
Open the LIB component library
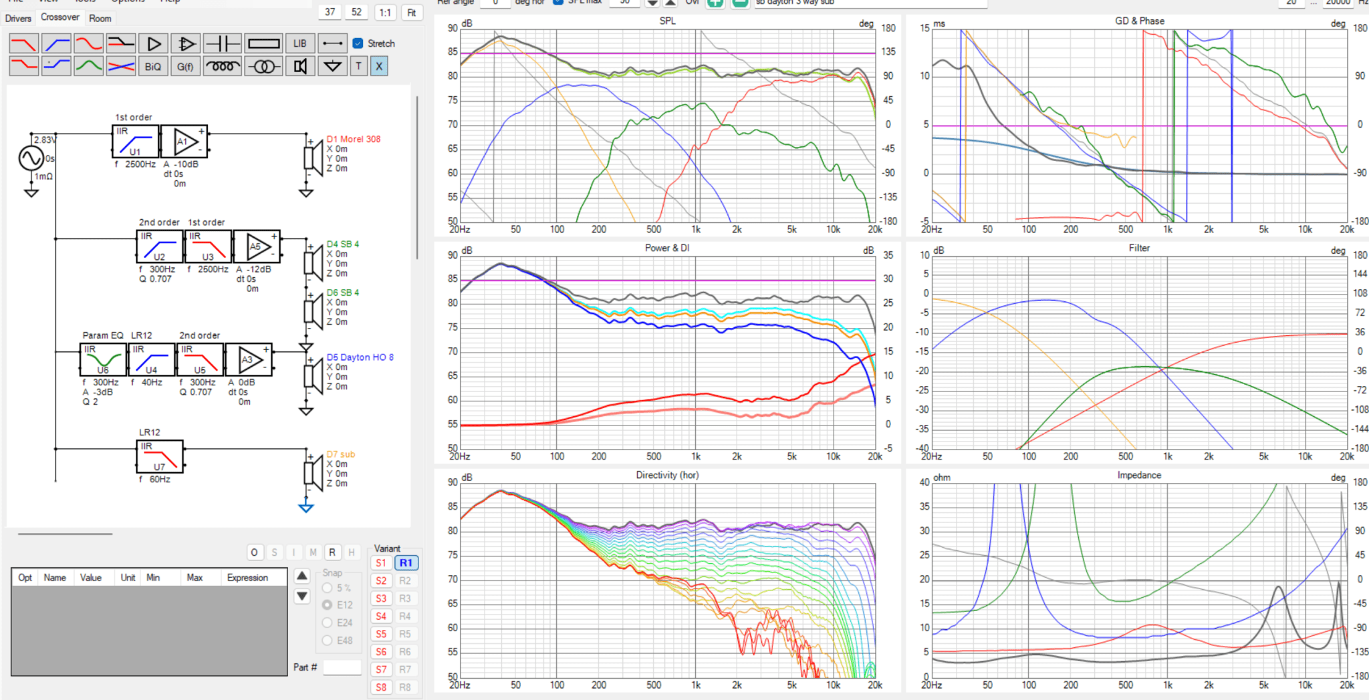pos(300,44)
